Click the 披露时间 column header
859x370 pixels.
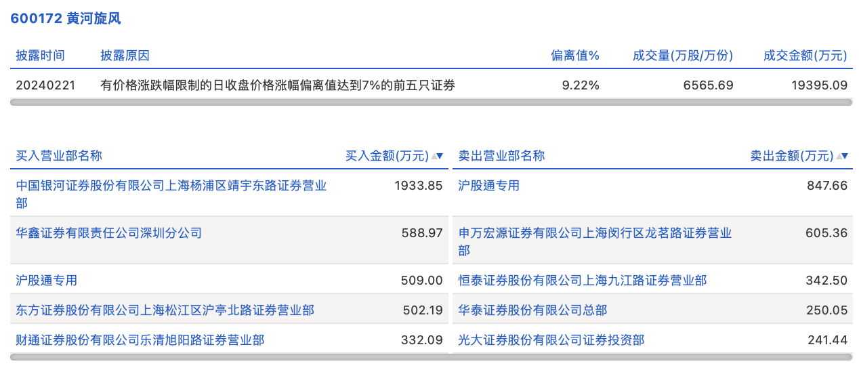click(41, 56)
